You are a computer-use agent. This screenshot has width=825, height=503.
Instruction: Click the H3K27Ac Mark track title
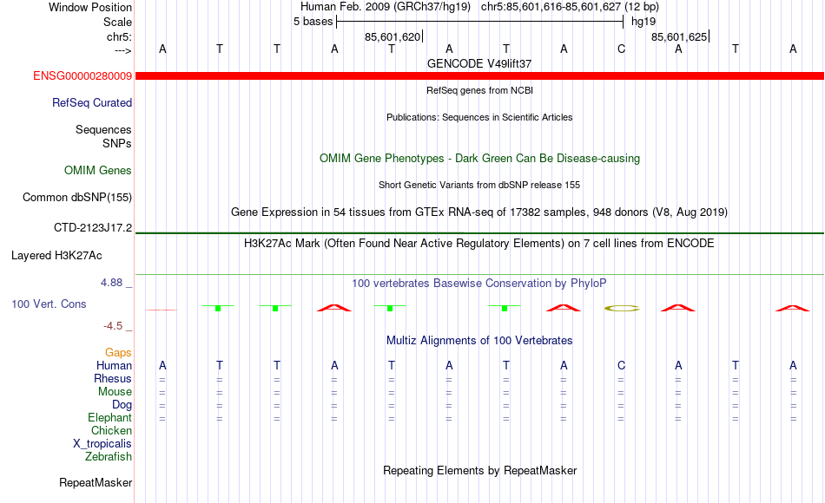[x=479, y=244]
